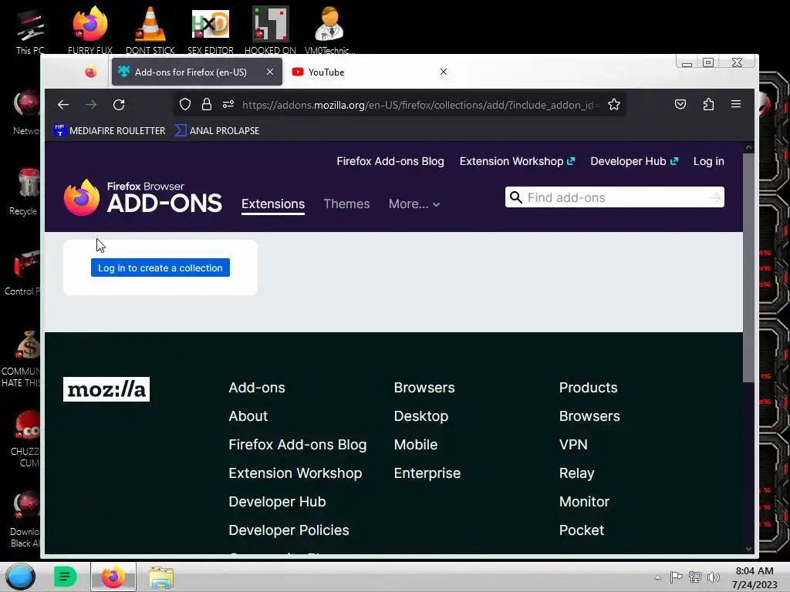Open footer Mobile link
This screenshot has height=592, width=790.
pos(416,445)
